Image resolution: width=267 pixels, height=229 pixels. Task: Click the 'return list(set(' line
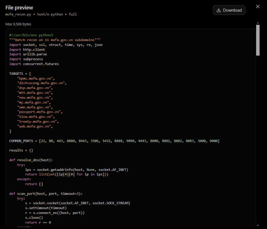(x=67, y=174)
